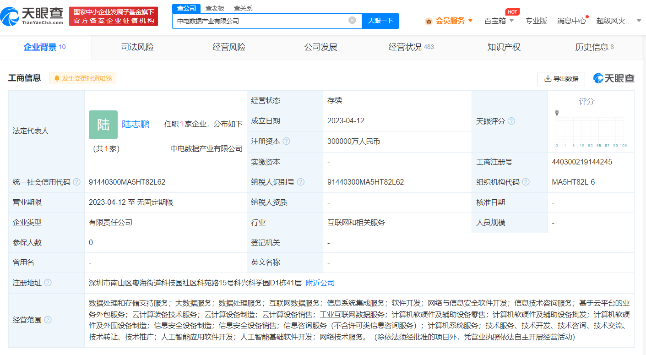Open the 会员服务 dropdown

[x=449, y=21]
